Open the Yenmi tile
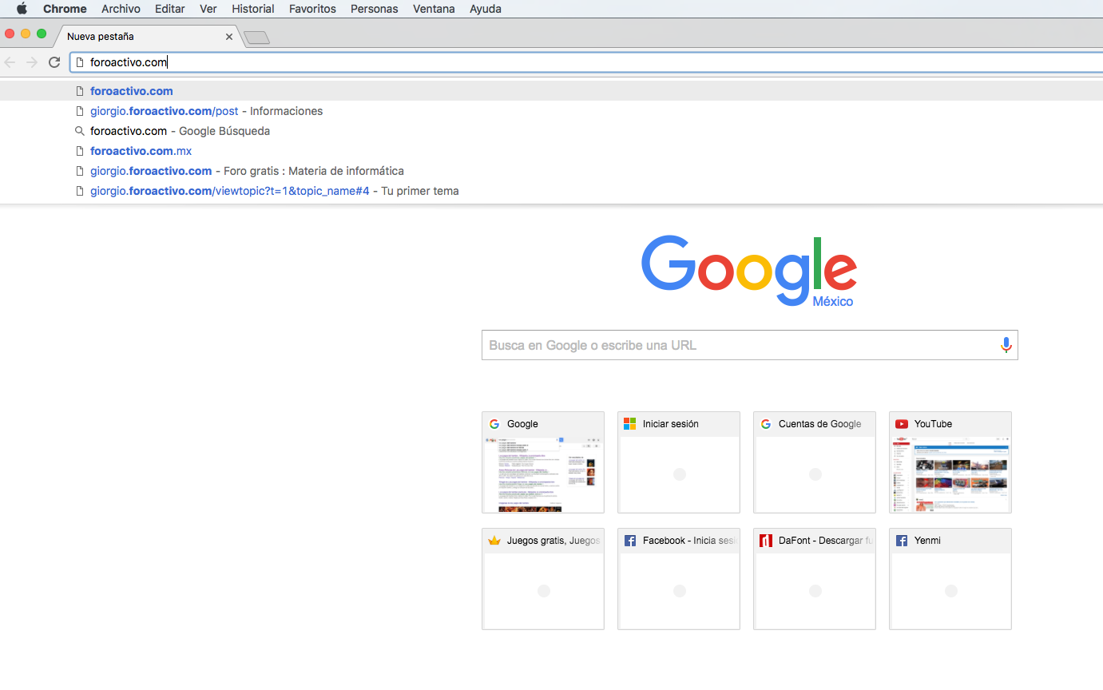Screen dimensions: 1103x690 point(950,579)
